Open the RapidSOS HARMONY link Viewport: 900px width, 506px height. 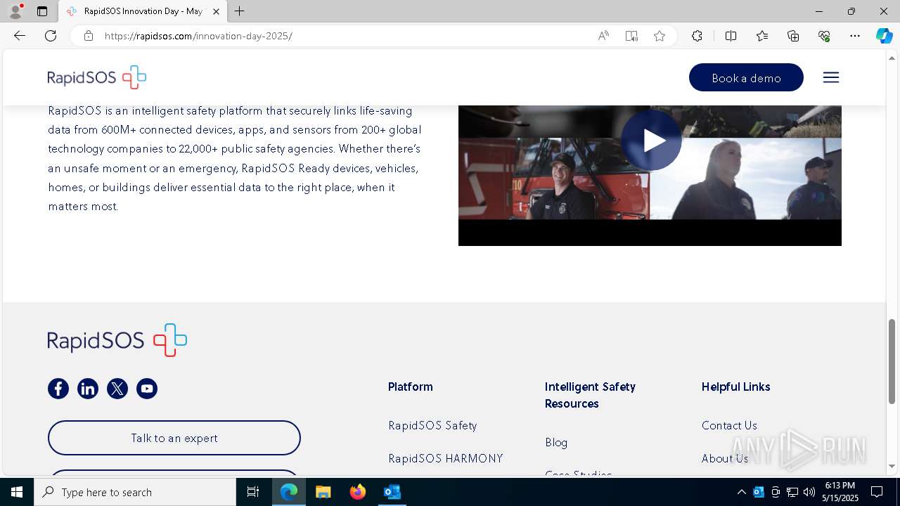tap(446, 458)
